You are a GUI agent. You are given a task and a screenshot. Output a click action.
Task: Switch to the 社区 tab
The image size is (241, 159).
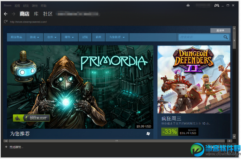(x=48, y=14)
